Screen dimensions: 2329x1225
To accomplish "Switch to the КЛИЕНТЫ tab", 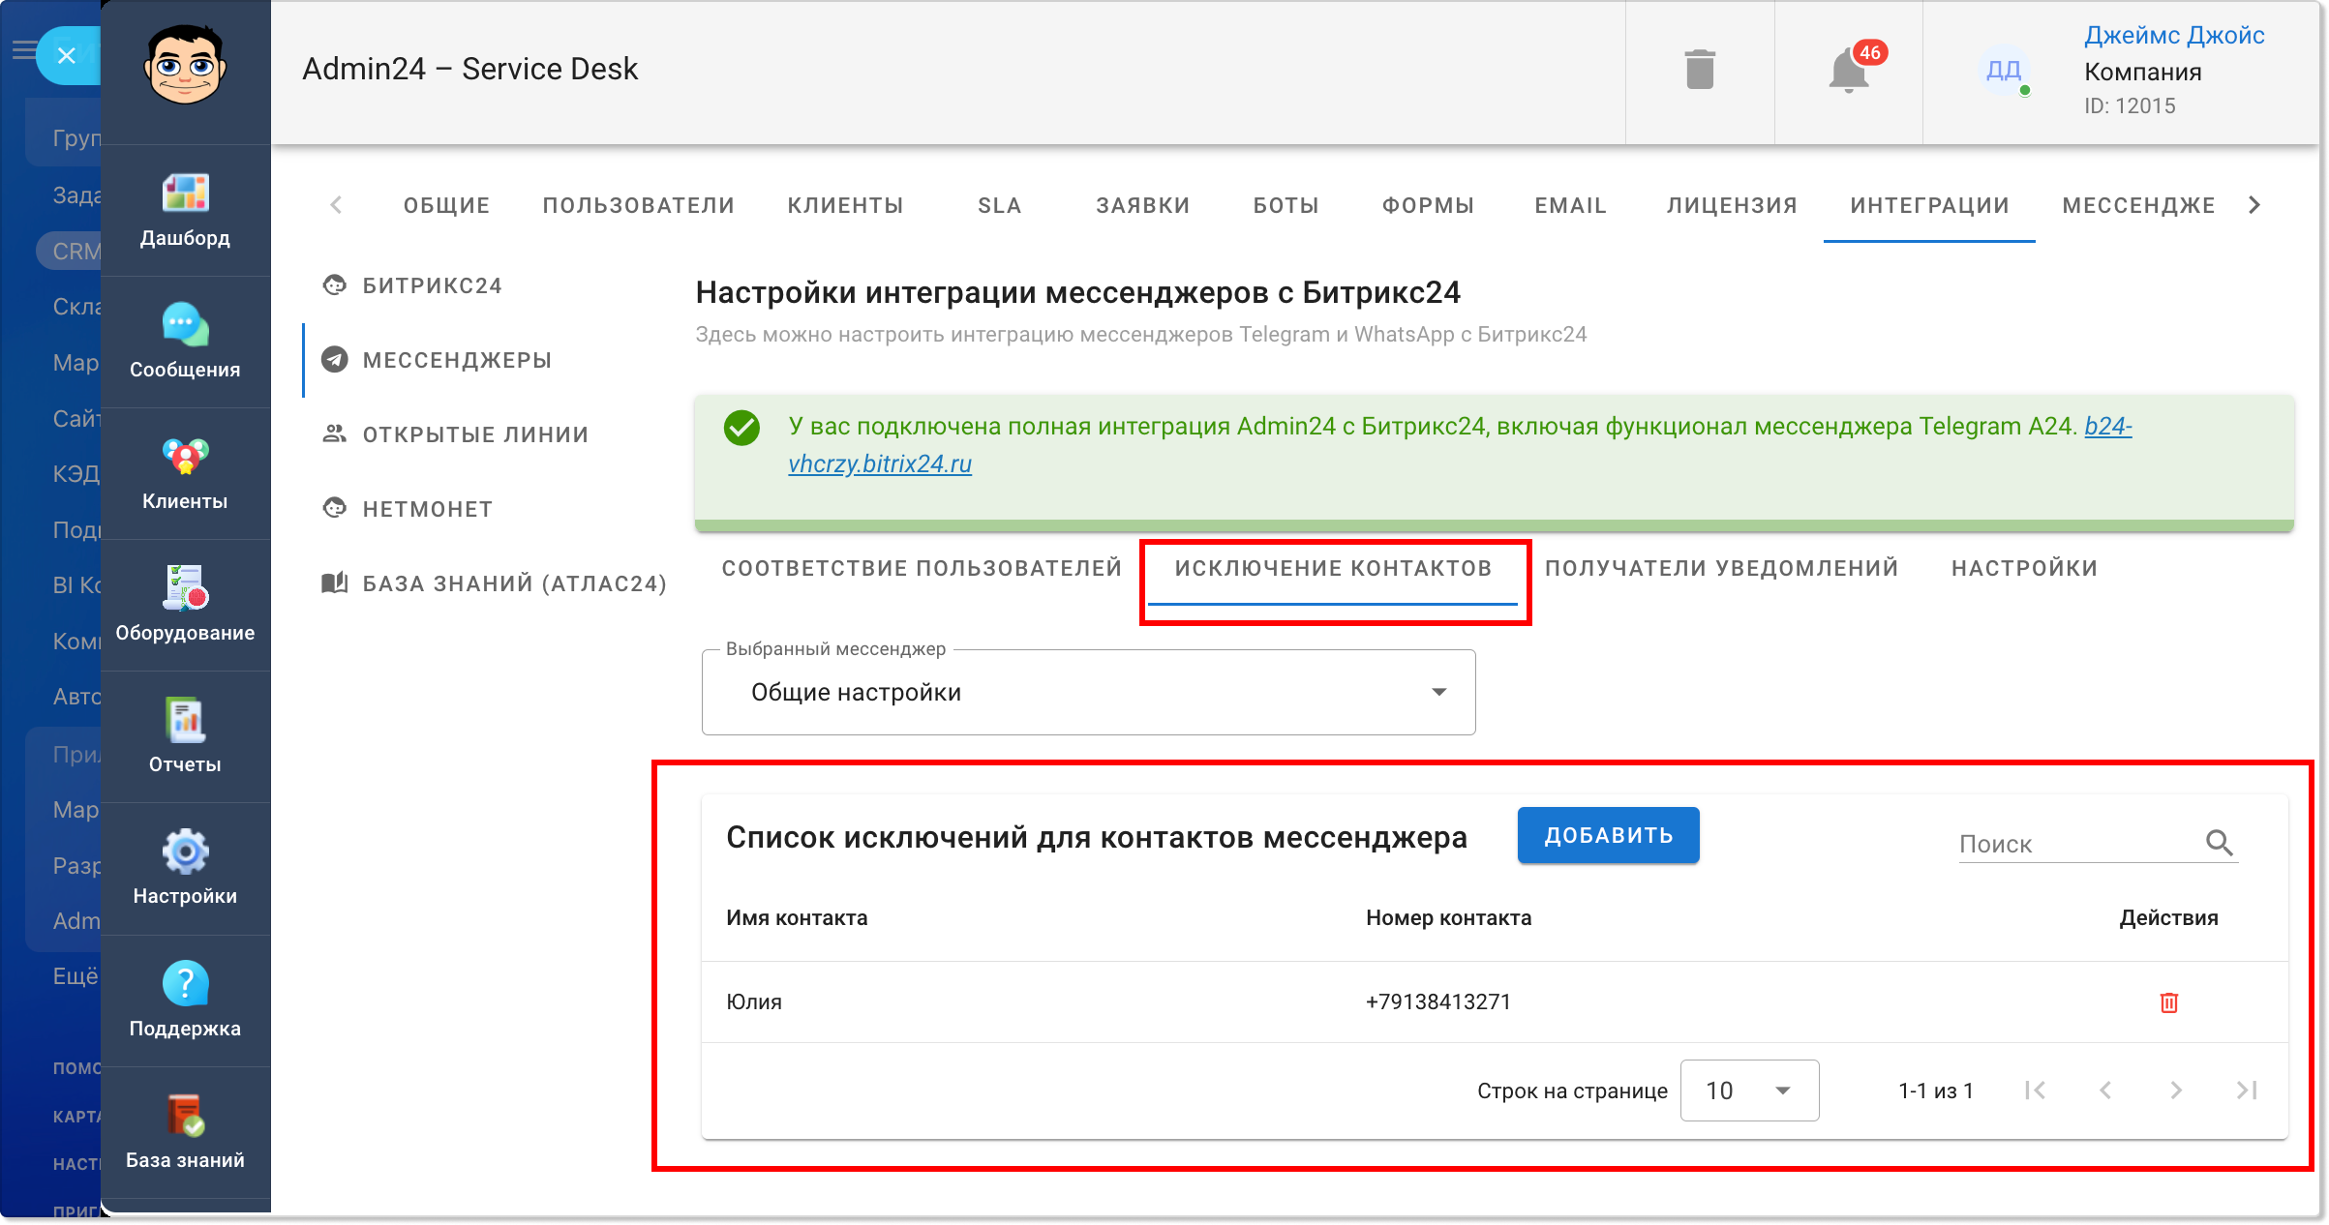I will coord(845,205).
